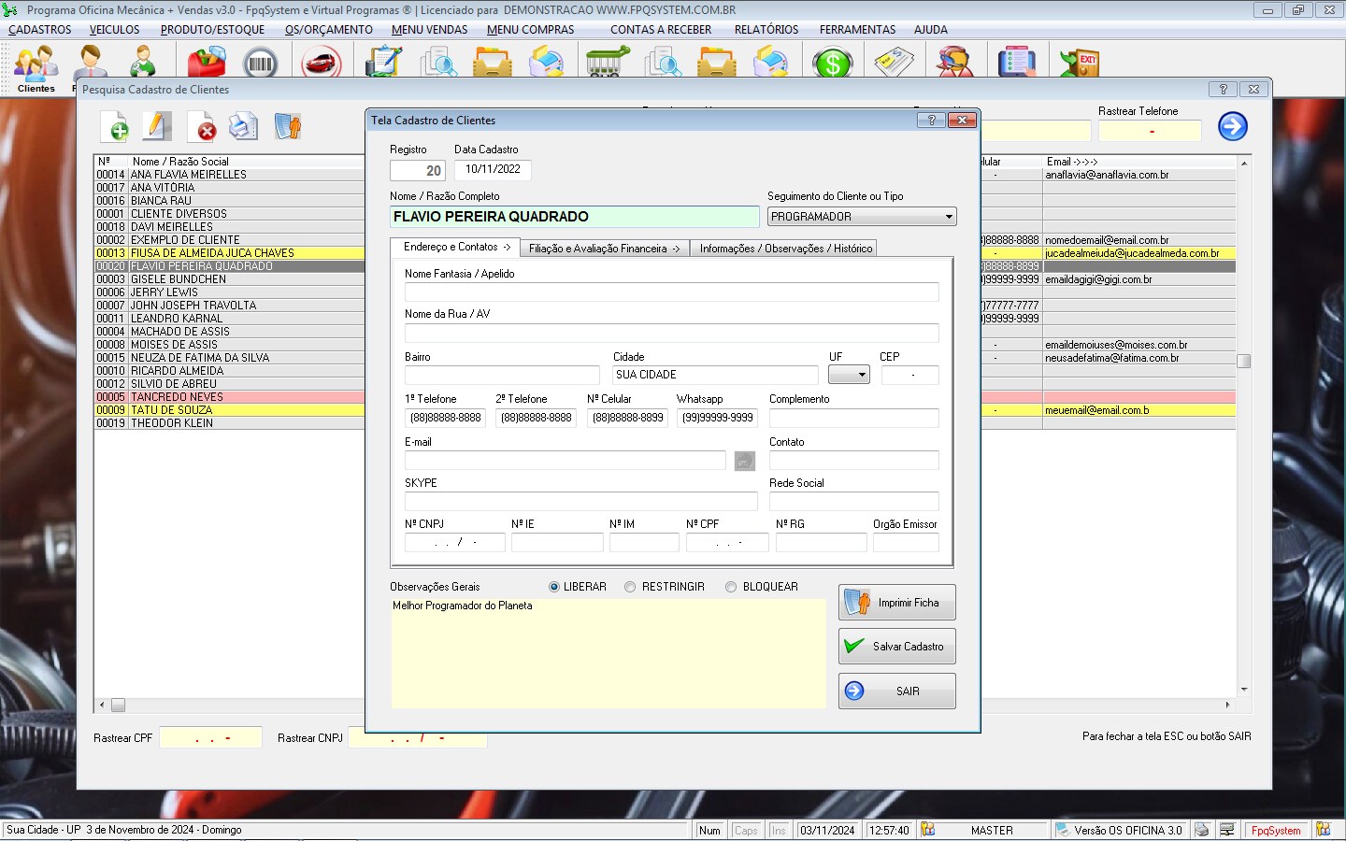
Task: Click the green dollar sign toolbar icon
Action: tap(832, 63)
